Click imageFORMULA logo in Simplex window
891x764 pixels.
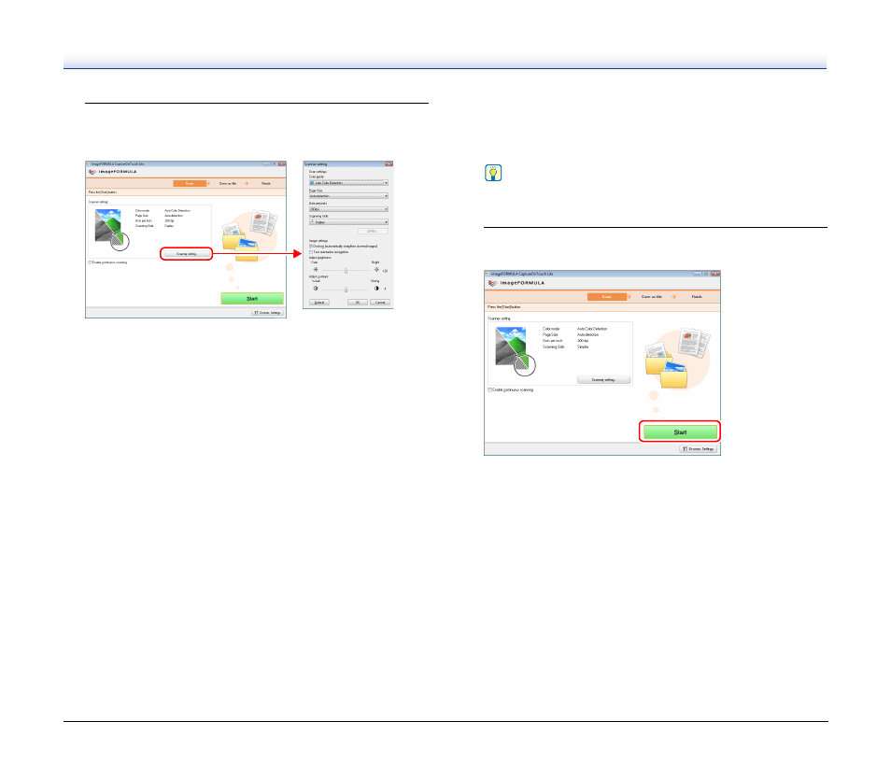[516, 282]
